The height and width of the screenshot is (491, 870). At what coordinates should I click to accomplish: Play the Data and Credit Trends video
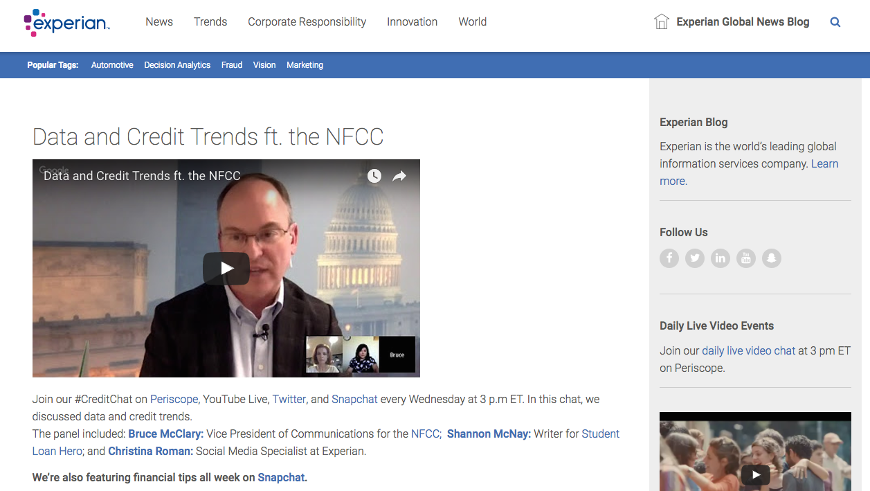click(226, 269)
